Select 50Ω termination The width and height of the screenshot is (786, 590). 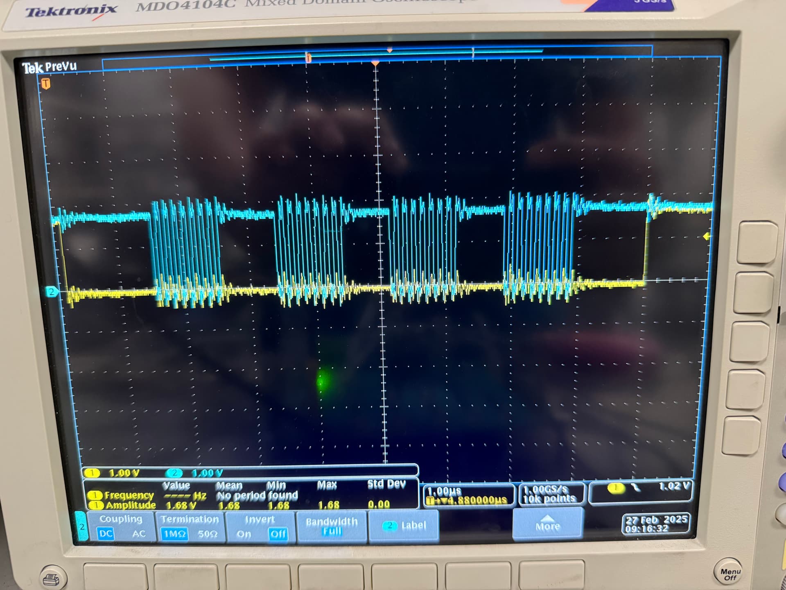pos(208,534)
